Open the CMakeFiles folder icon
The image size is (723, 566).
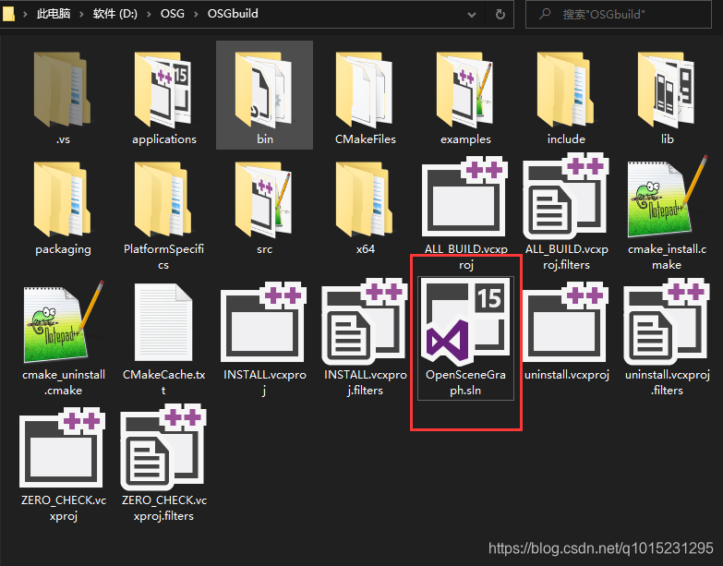point(365,90)
